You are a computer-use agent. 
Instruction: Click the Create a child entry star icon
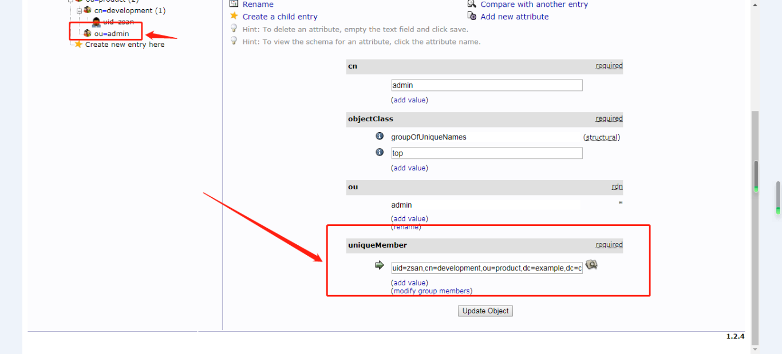coord(234,16)
